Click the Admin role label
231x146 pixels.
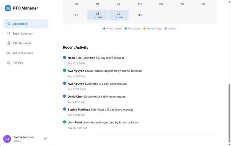pos(17,141)
